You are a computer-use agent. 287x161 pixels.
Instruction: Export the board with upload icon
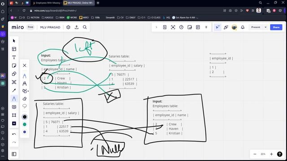click(x=77, y=27)
